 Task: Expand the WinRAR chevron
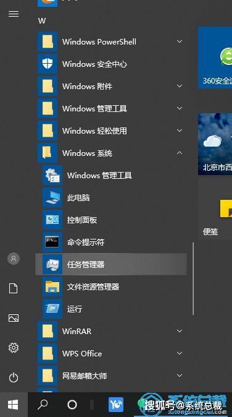[180, 331]
